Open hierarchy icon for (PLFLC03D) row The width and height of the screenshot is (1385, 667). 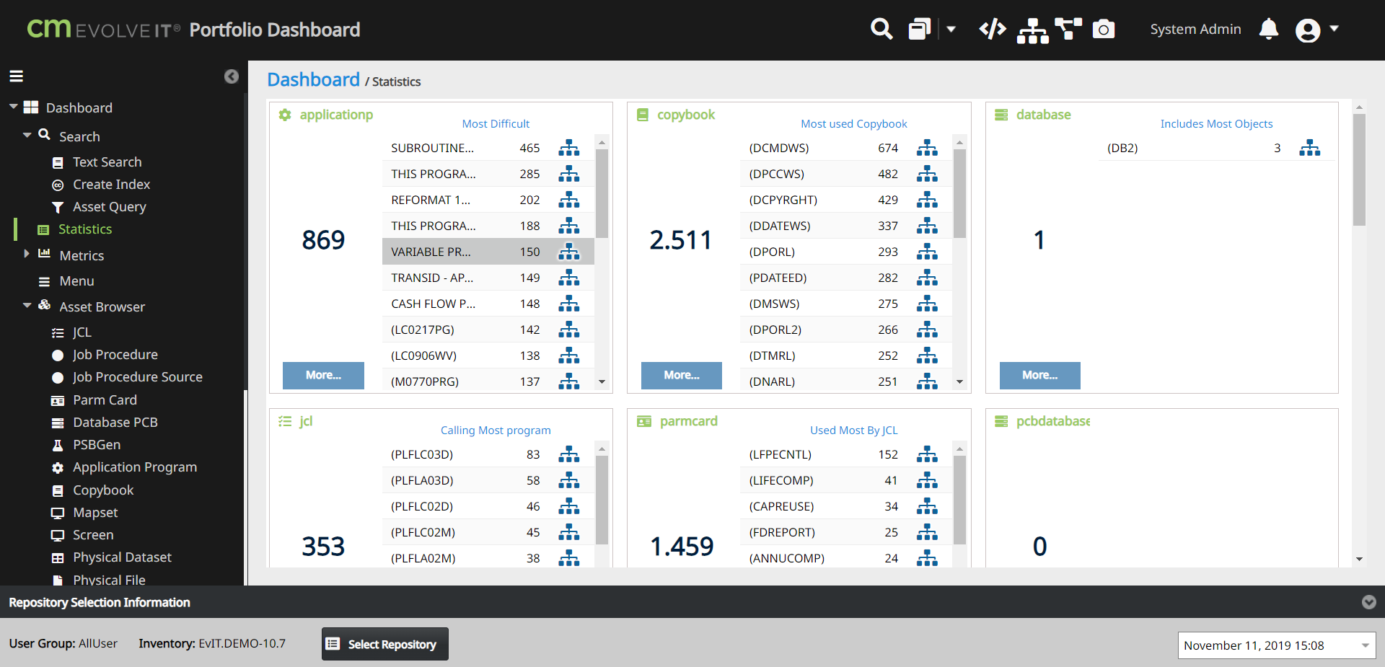point(569,454)
